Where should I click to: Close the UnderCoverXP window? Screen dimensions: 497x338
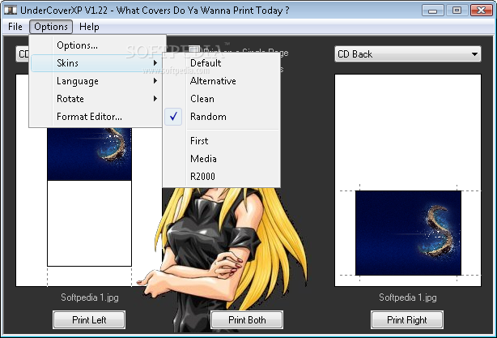coord(481,11)
